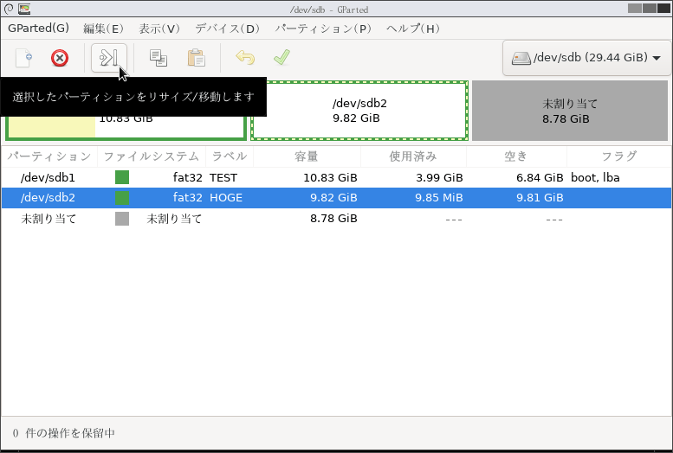This screenshot has width=673, height=453.
Task: Open the /dev/sdb device selector dropdown
Action: coord(586,57)
